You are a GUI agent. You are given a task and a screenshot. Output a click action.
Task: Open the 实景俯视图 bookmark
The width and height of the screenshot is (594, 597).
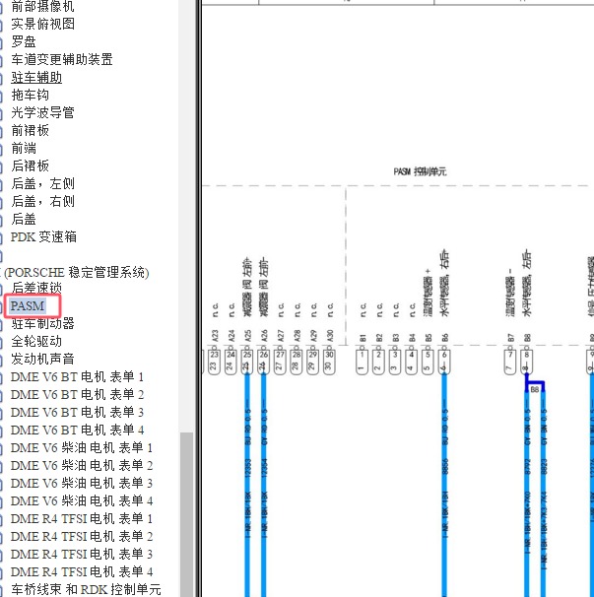(42, 24)
